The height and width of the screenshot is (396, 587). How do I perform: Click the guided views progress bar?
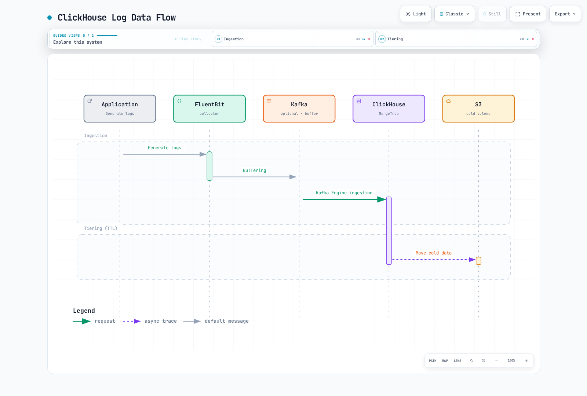click(x=107, y=36)
